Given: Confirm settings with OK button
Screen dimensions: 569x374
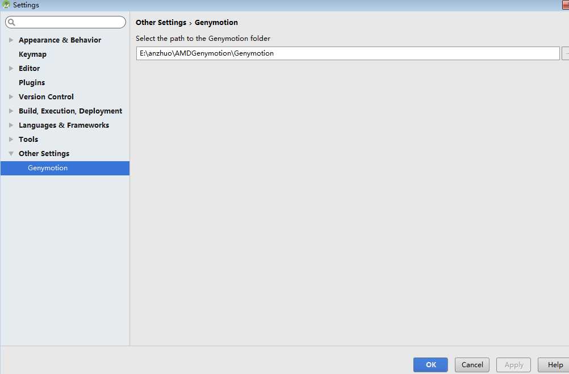Looking at the screenshot, I should pyautogui.click(x=430, y=364).
